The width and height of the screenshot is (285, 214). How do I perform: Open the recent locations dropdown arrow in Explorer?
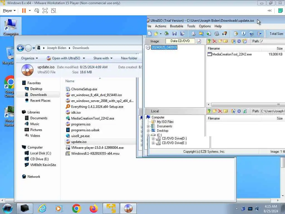point(34,48)
